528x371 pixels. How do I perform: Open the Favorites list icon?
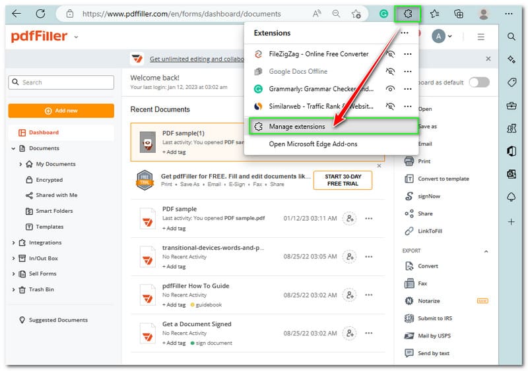(x=434, y=14)
